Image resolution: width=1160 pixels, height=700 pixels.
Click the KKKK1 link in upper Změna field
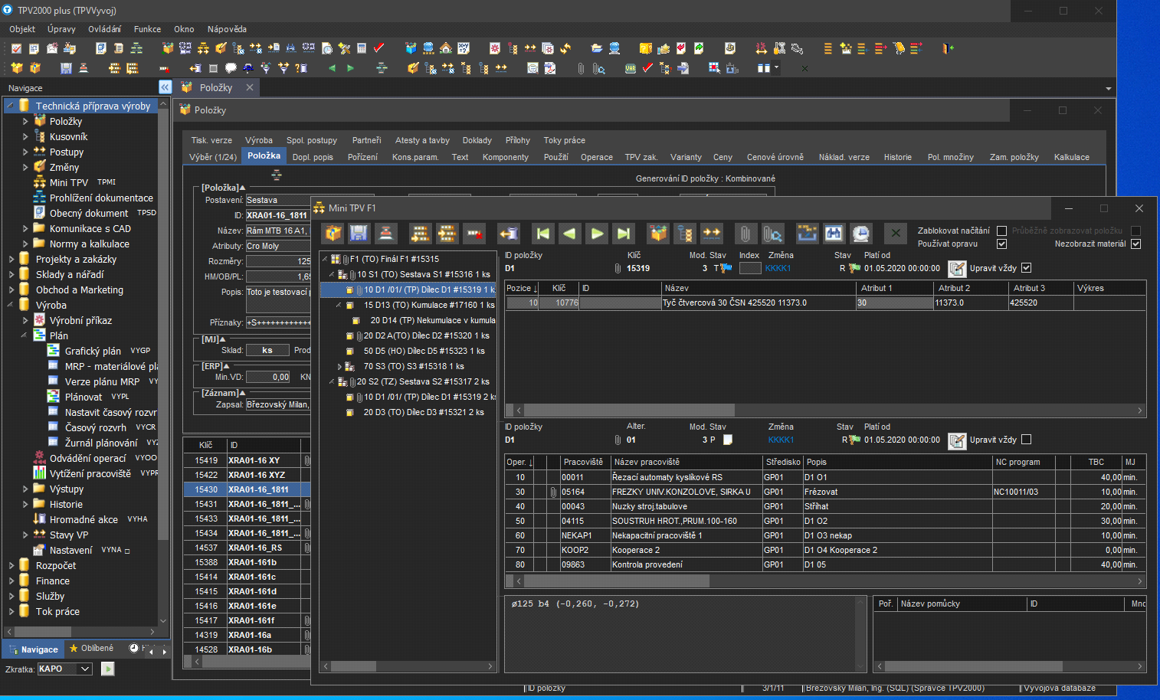click(x=778, y=268)
